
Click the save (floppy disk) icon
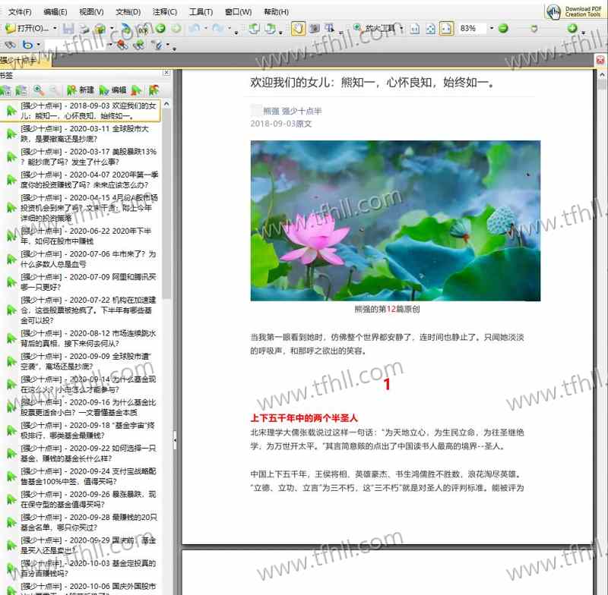point(68,29)
